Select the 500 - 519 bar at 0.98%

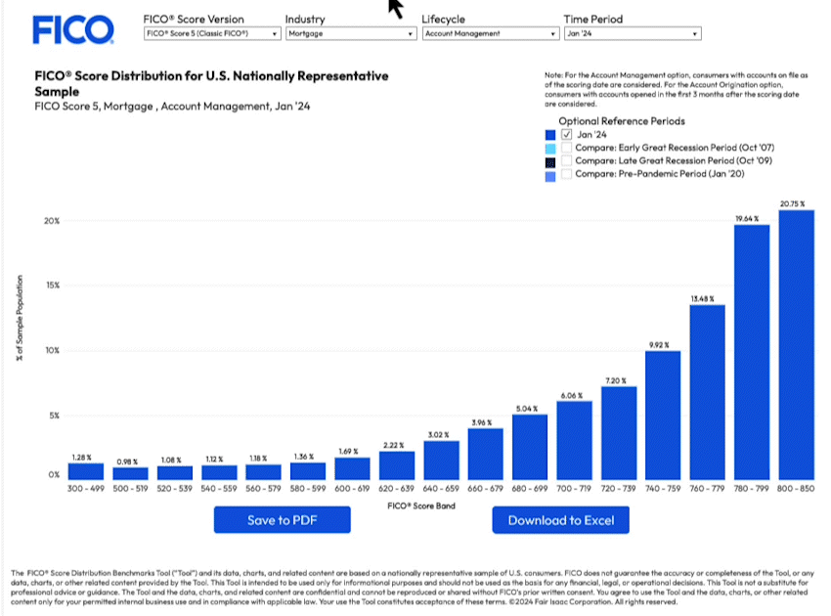click(130, 474)
